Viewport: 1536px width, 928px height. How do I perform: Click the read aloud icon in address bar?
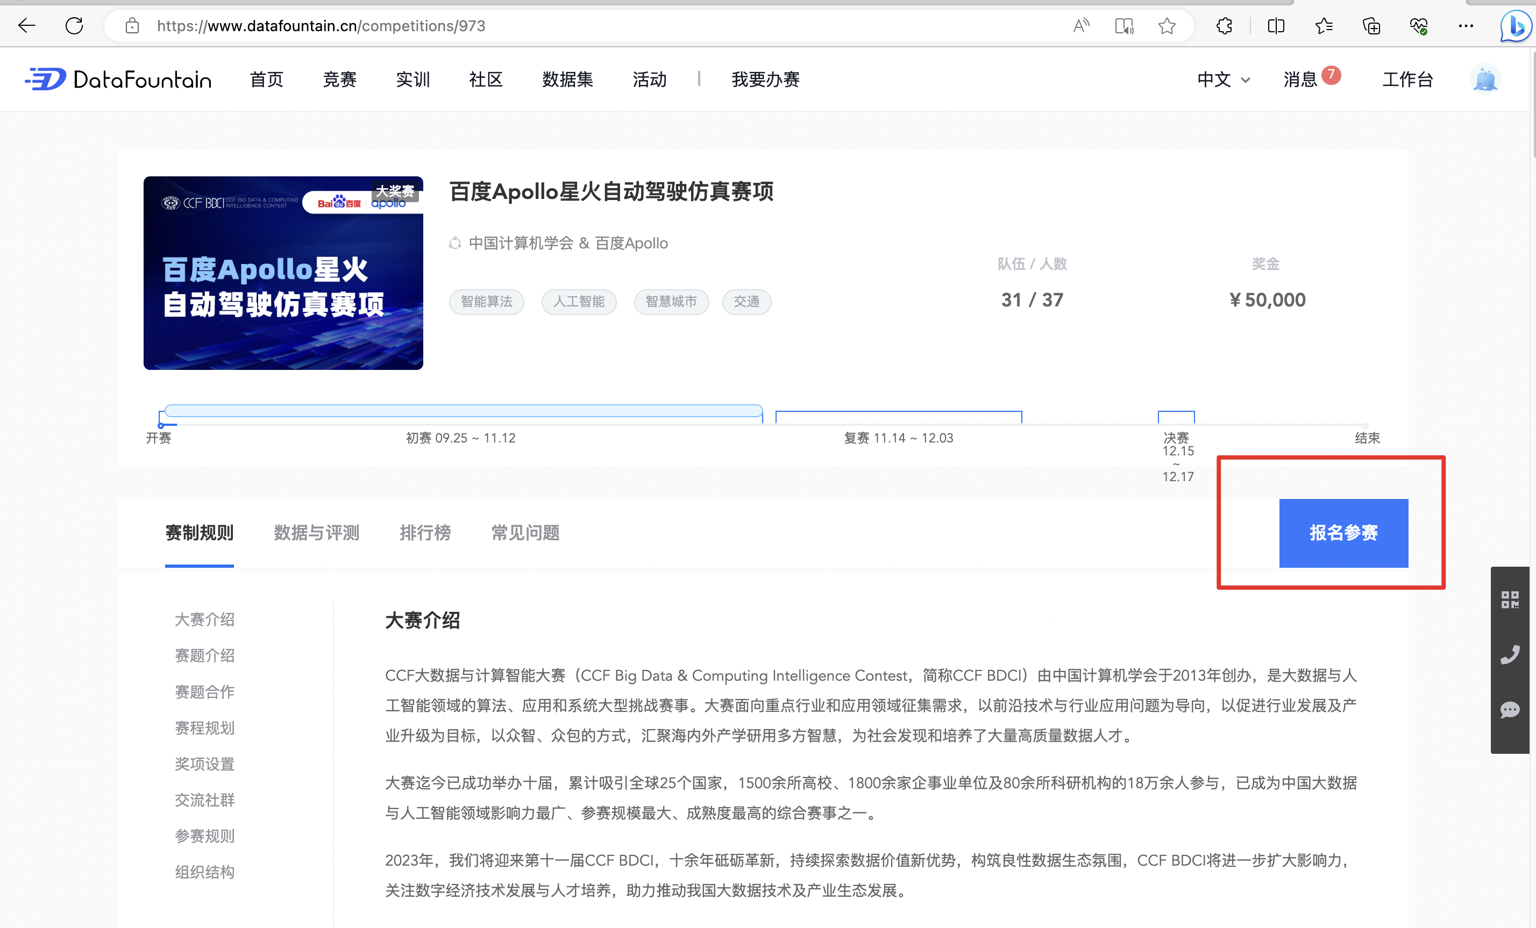pyautogui.click(x=1081, y=26)
